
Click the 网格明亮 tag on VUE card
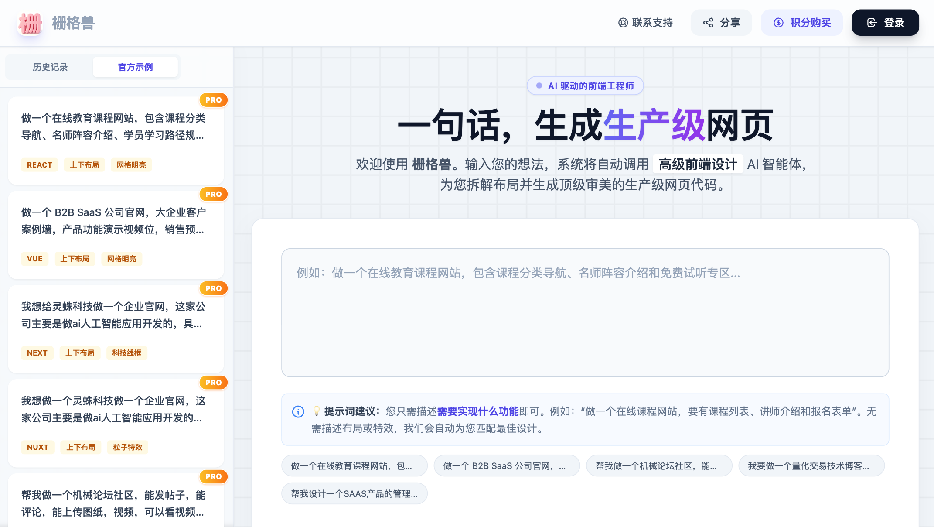122,259
